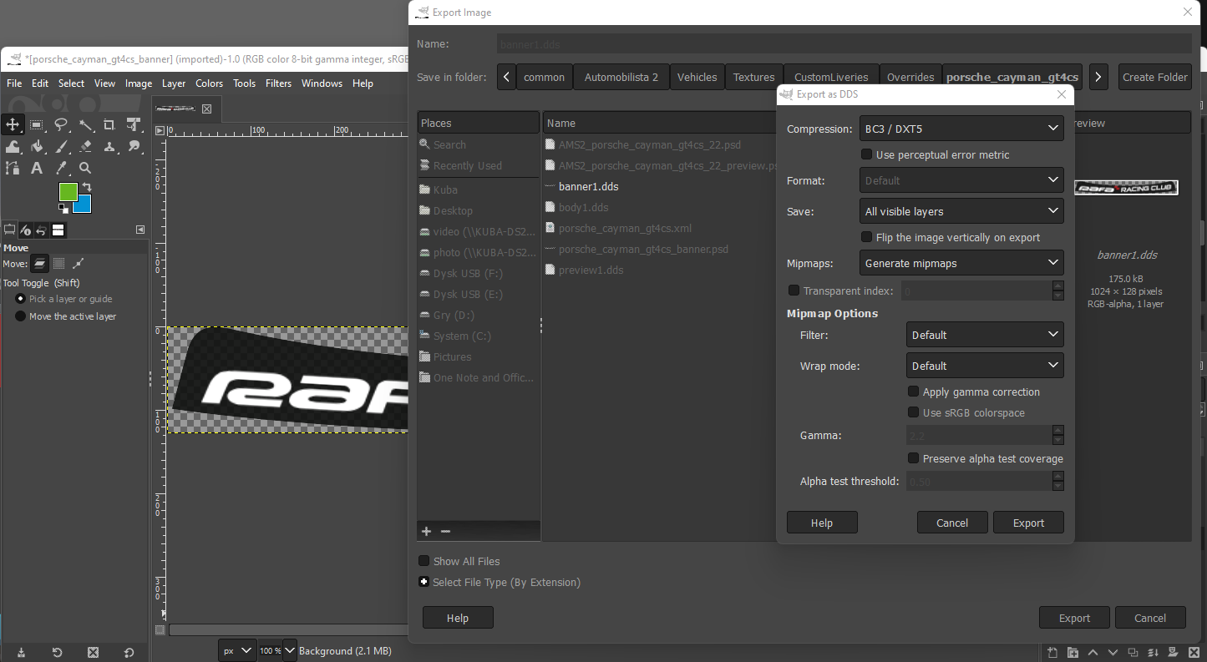
Task: Open the Tool Options tab
Action: point(10,230)
